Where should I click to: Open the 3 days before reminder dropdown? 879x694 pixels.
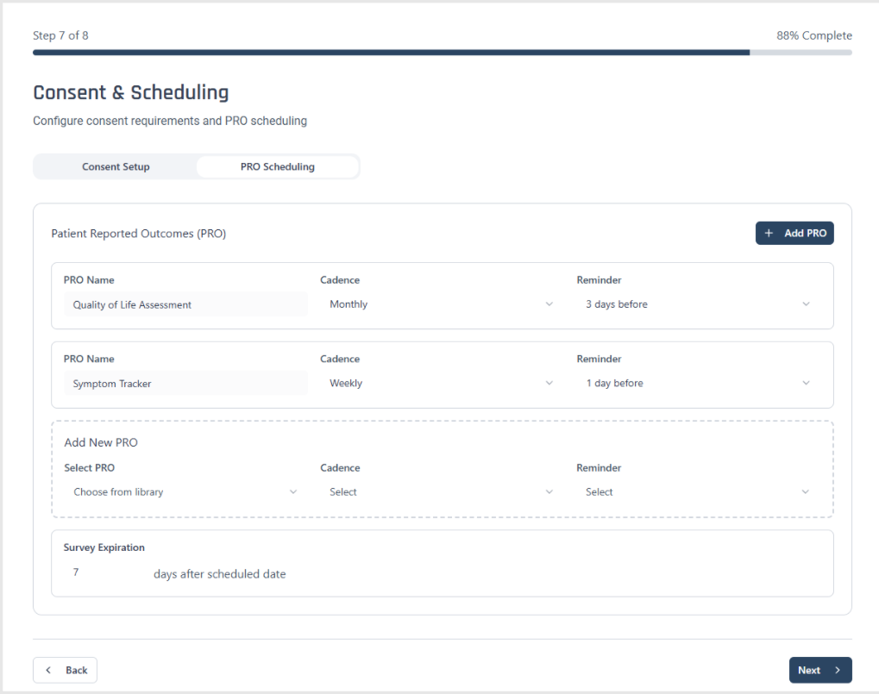pos(699,304)
